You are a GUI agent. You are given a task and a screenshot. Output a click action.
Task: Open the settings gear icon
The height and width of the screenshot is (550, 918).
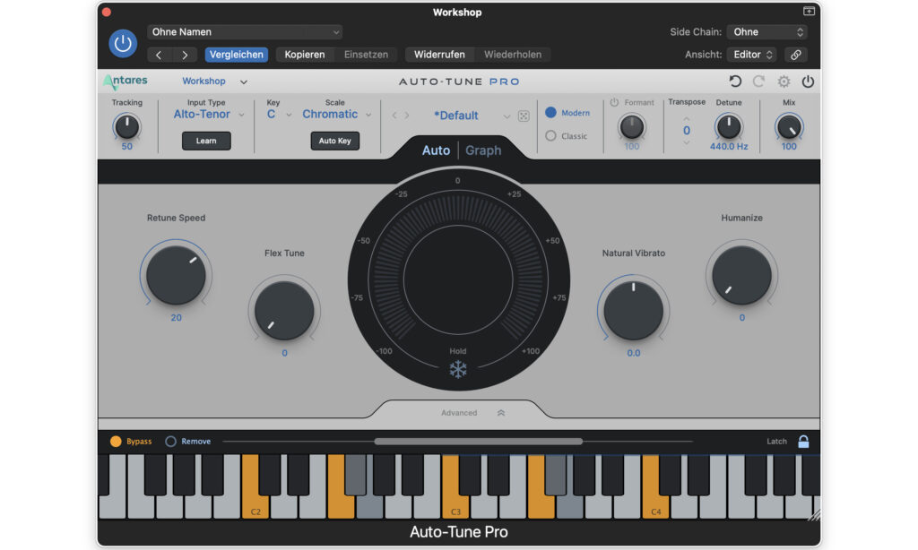click(x=784, y=82)
